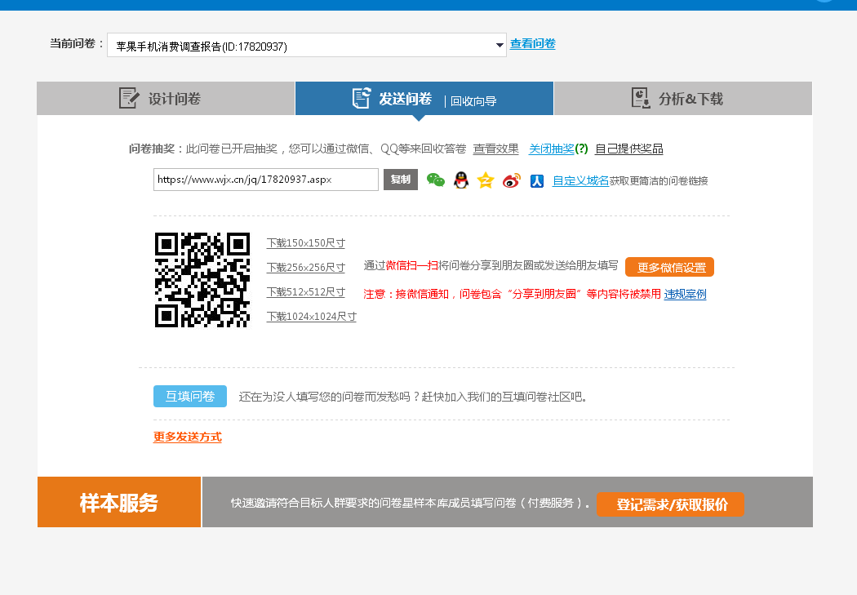Go to the 分析&下载 tab
Image resolution: width=857 pixels, height=595 pixels.
point(682,98)
